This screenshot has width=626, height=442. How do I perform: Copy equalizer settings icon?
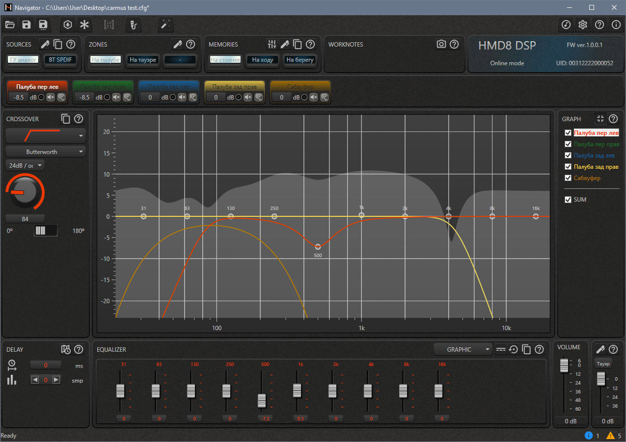(526, 349)
